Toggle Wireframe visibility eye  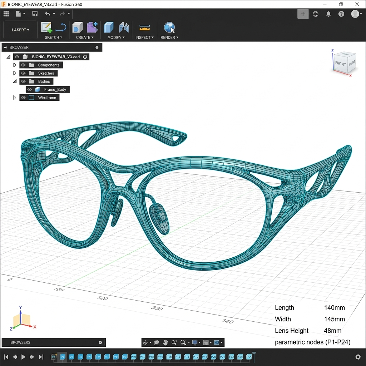tap(23, 98)
